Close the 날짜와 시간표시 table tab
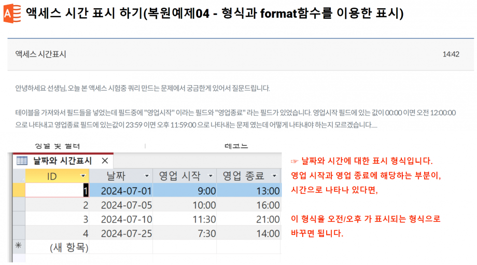The image size is (477, 265). tap(105, 161)
